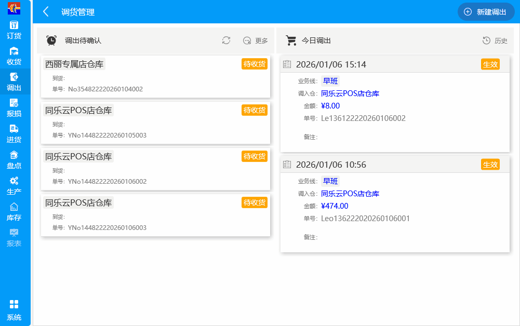
Task: Click the 调出待确认 panel heading
Action: [x=83, y=40]
